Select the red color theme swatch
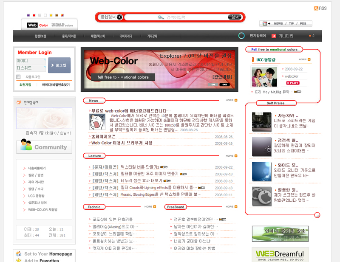Image resolution: width=340 pixels, height=262 pixels. pyautogui.click(x=34, y=15)
